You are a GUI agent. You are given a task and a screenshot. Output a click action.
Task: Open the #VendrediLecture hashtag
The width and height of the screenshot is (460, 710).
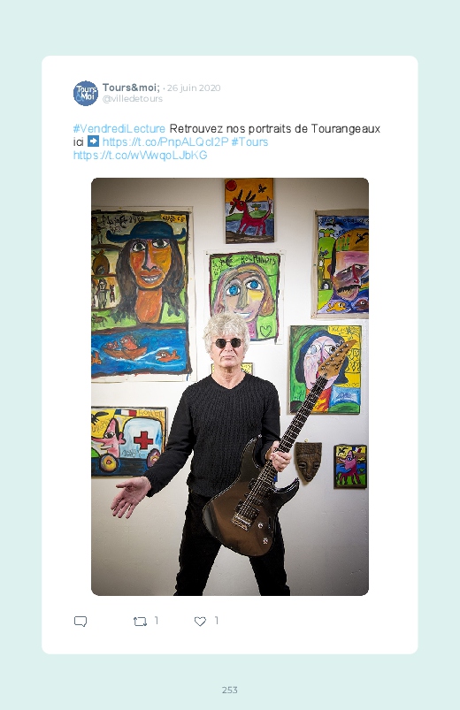(119, 128)
